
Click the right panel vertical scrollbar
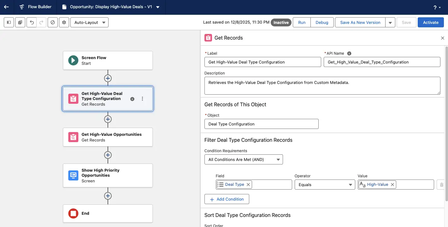pyautogui.click(x=446, y=124)
